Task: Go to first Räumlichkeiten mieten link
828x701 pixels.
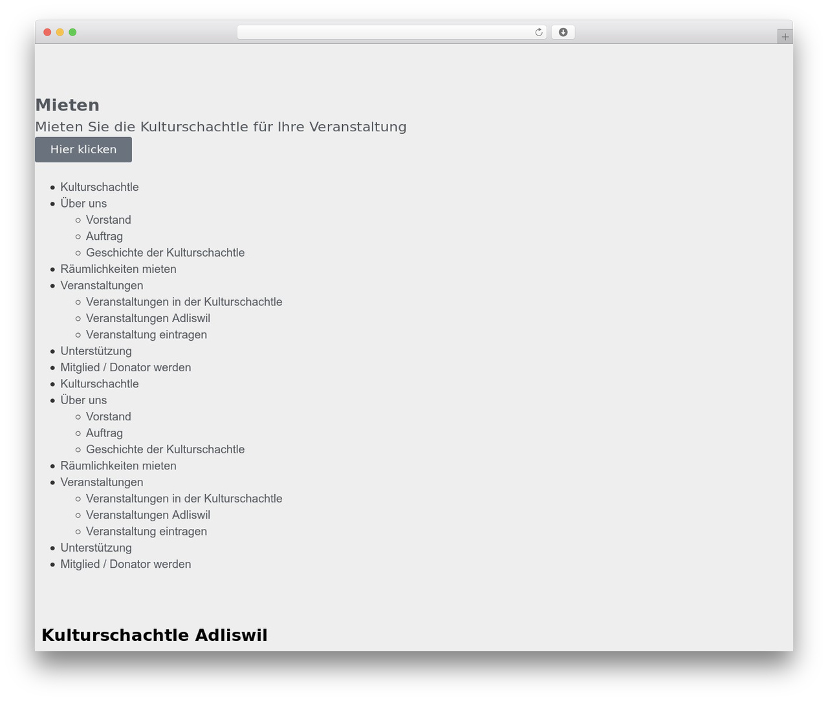Action: tap(118, 269)
